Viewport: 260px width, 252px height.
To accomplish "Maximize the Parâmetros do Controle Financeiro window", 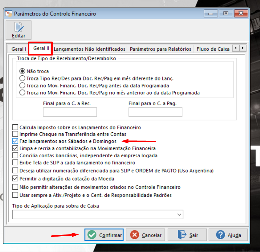I will coord(226,13).
